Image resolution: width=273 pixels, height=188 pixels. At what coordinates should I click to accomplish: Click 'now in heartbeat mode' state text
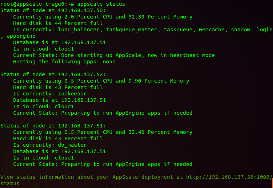click(x=181, y=55)
